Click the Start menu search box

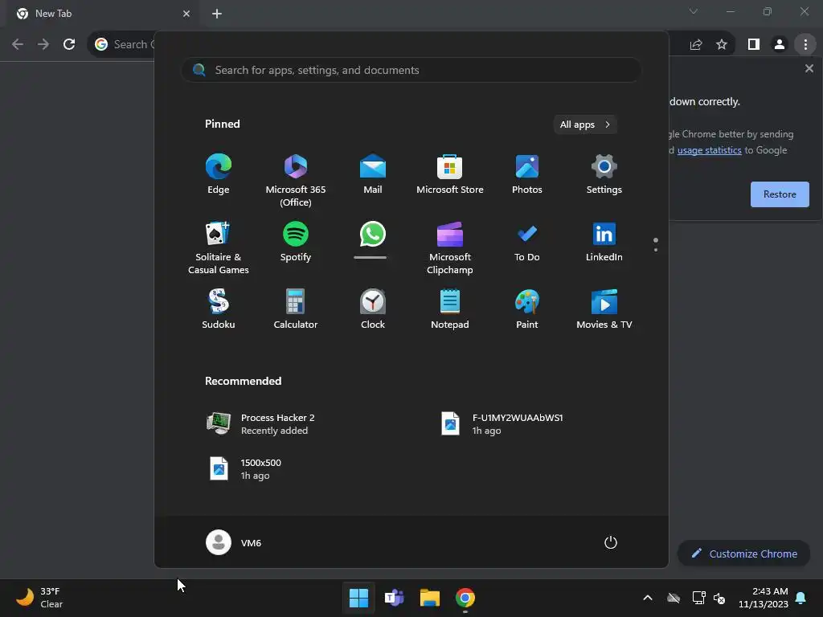[411, 71]
